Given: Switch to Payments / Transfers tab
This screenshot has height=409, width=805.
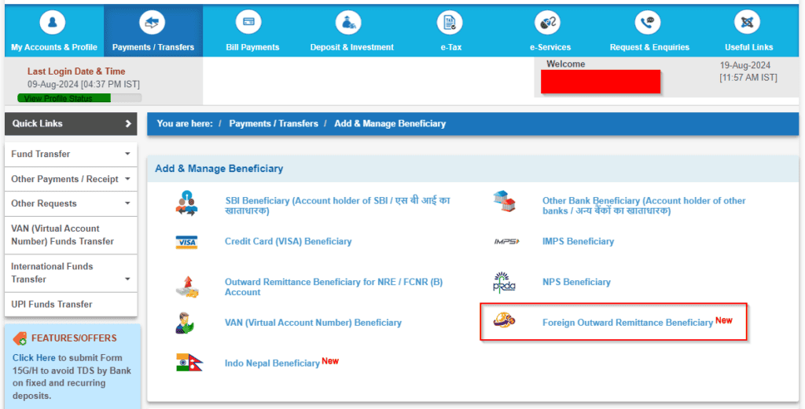Looking at the screenshot, I should [153, 31].
